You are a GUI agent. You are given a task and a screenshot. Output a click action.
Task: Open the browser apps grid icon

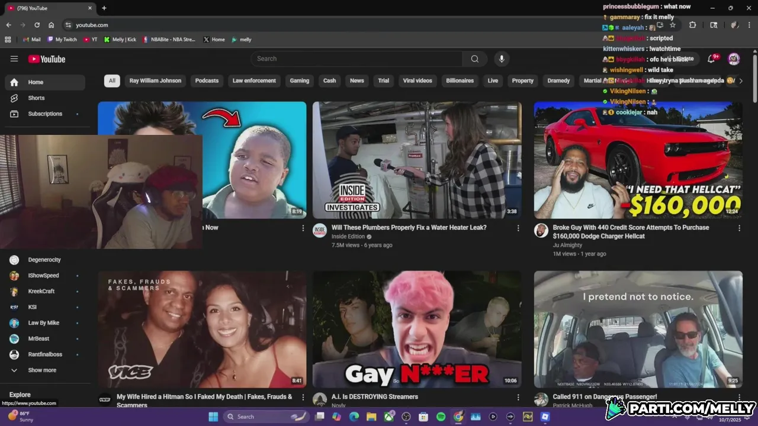[x=8, y=40]
